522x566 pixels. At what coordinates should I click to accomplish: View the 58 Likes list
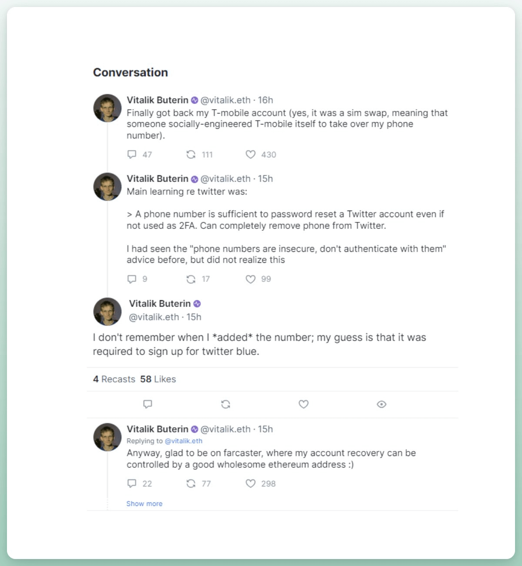tap(158, 379)
